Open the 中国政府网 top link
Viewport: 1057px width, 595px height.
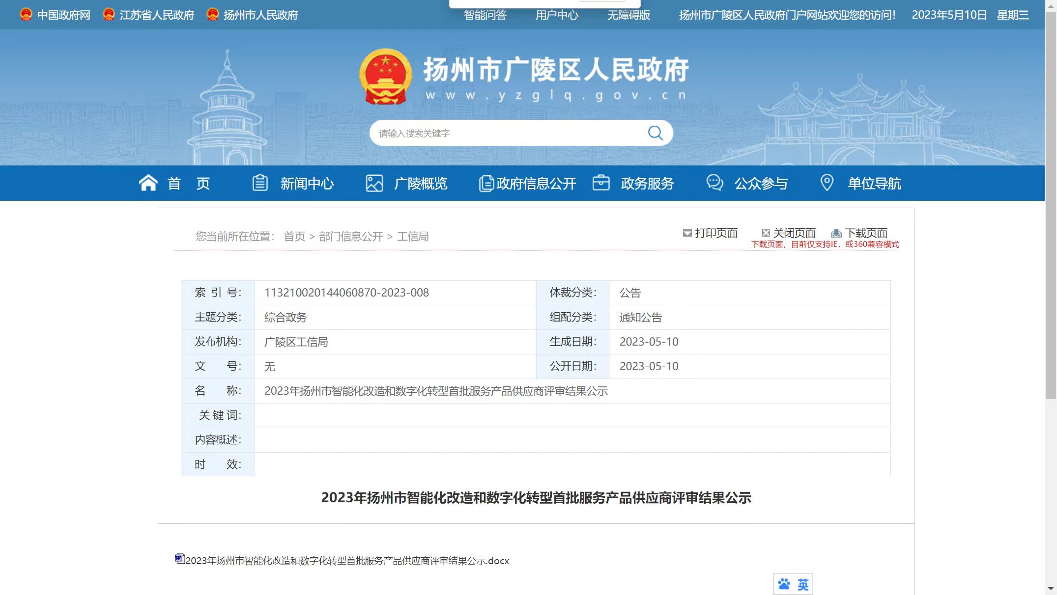[63, 15]
